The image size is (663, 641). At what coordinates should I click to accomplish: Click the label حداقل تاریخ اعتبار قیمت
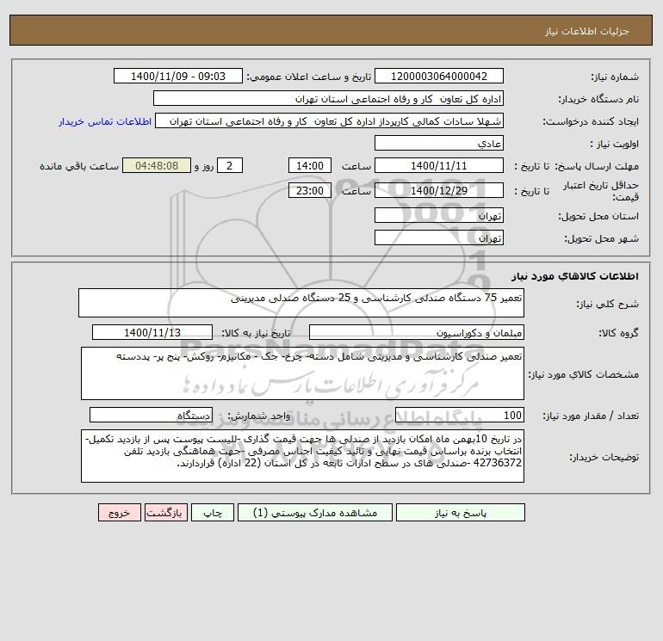pyautogui.click(x=601, y=191)
